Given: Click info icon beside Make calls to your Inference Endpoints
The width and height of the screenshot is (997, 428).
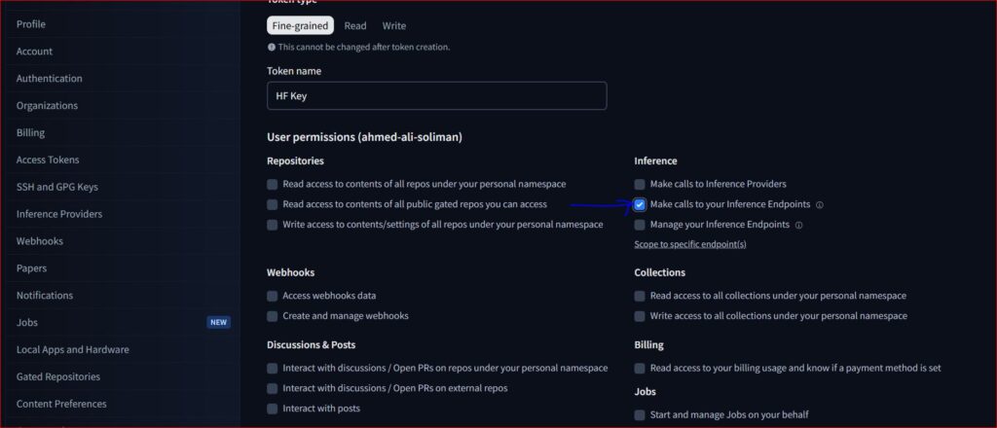Looking at the screenshot, I should (820, 205).
